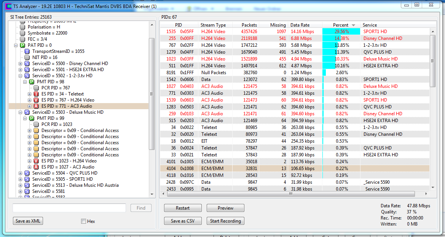Click the red V icon for ES PID 767 H.264 Video

pyautogui.click(x=36, y=100)
